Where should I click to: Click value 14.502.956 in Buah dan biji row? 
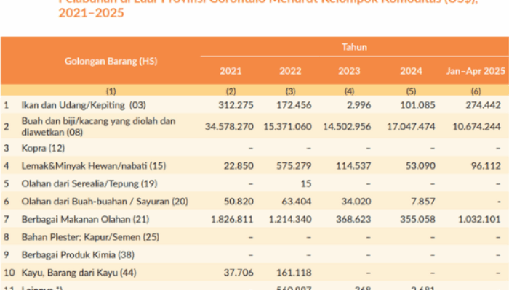coord(347,127)
